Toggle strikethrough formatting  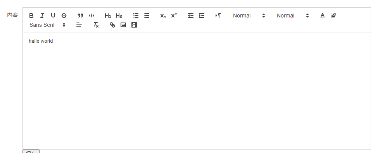tap(64, 16)
